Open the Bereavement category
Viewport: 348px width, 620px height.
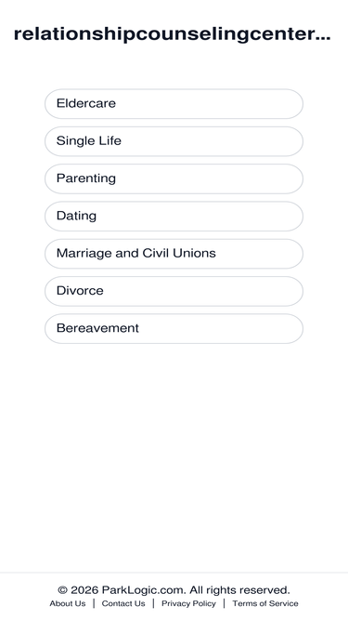point(174,328)
